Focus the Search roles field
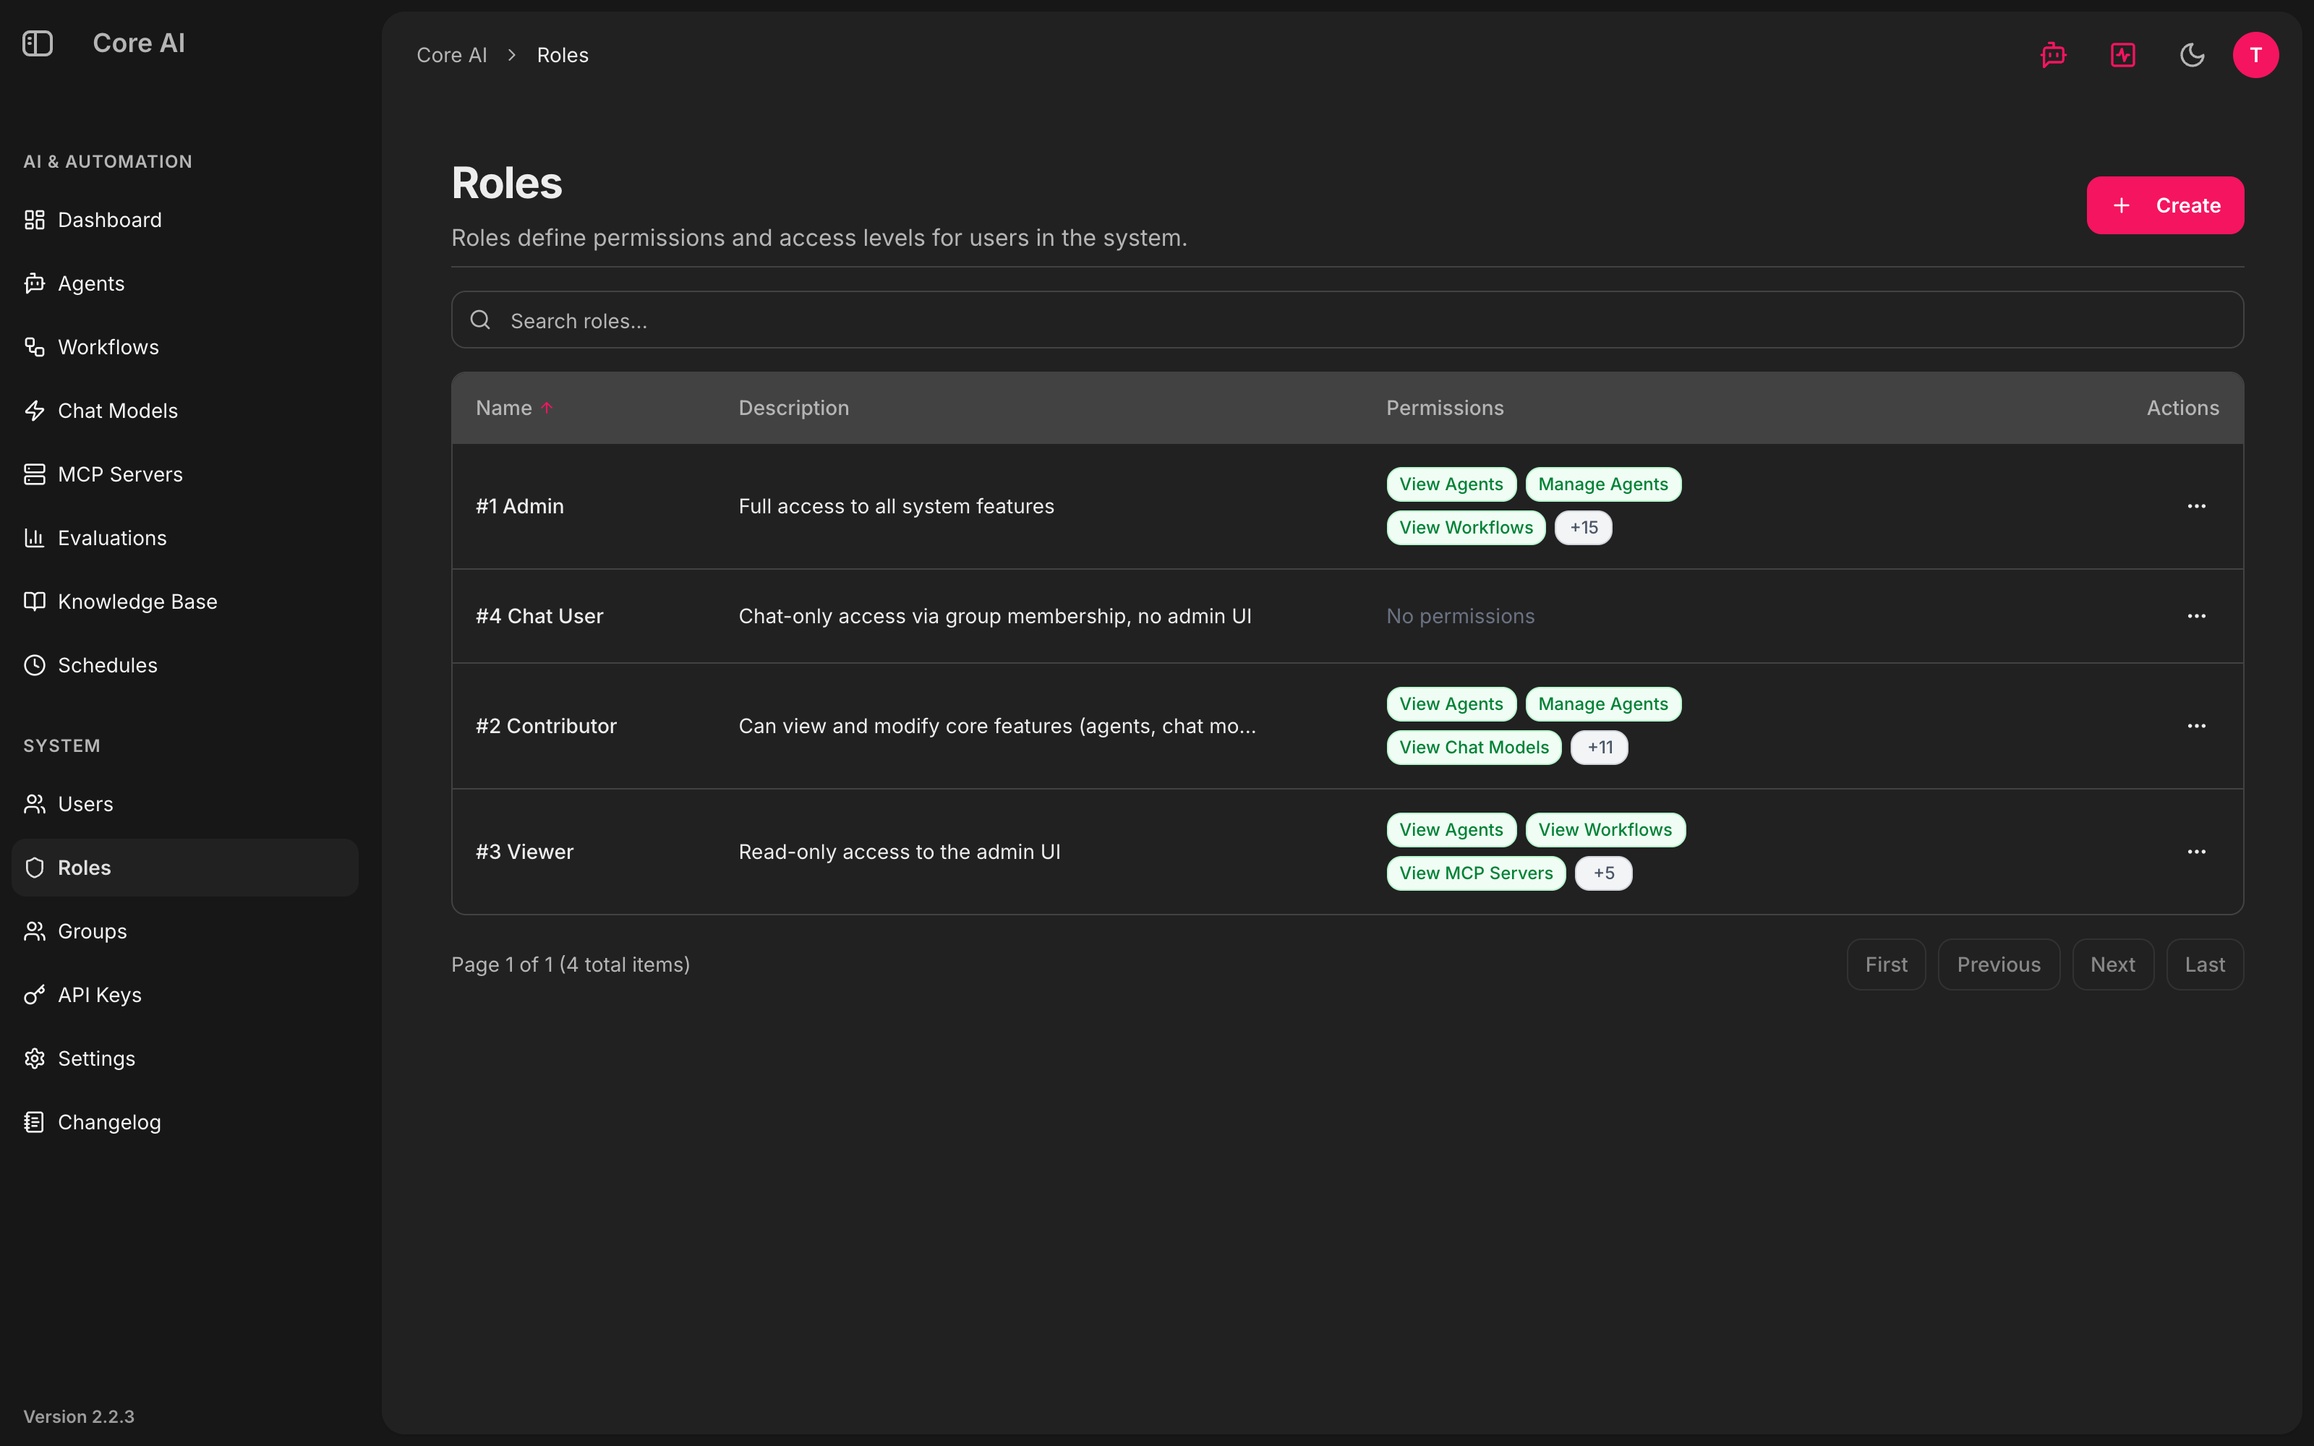 (x=1347, y=320)
